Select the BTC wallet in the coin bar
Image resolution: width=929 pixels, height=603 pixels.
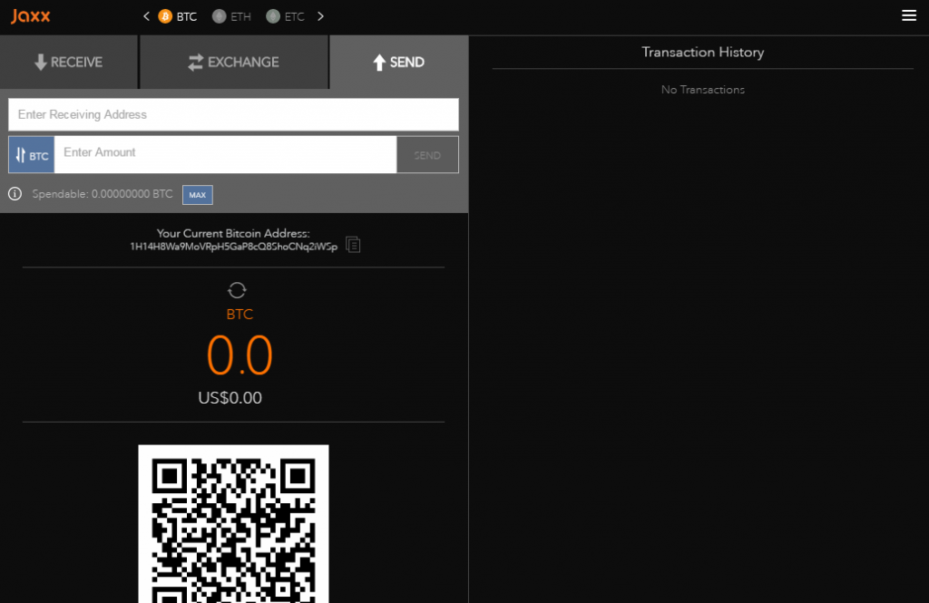click(177, 16)
